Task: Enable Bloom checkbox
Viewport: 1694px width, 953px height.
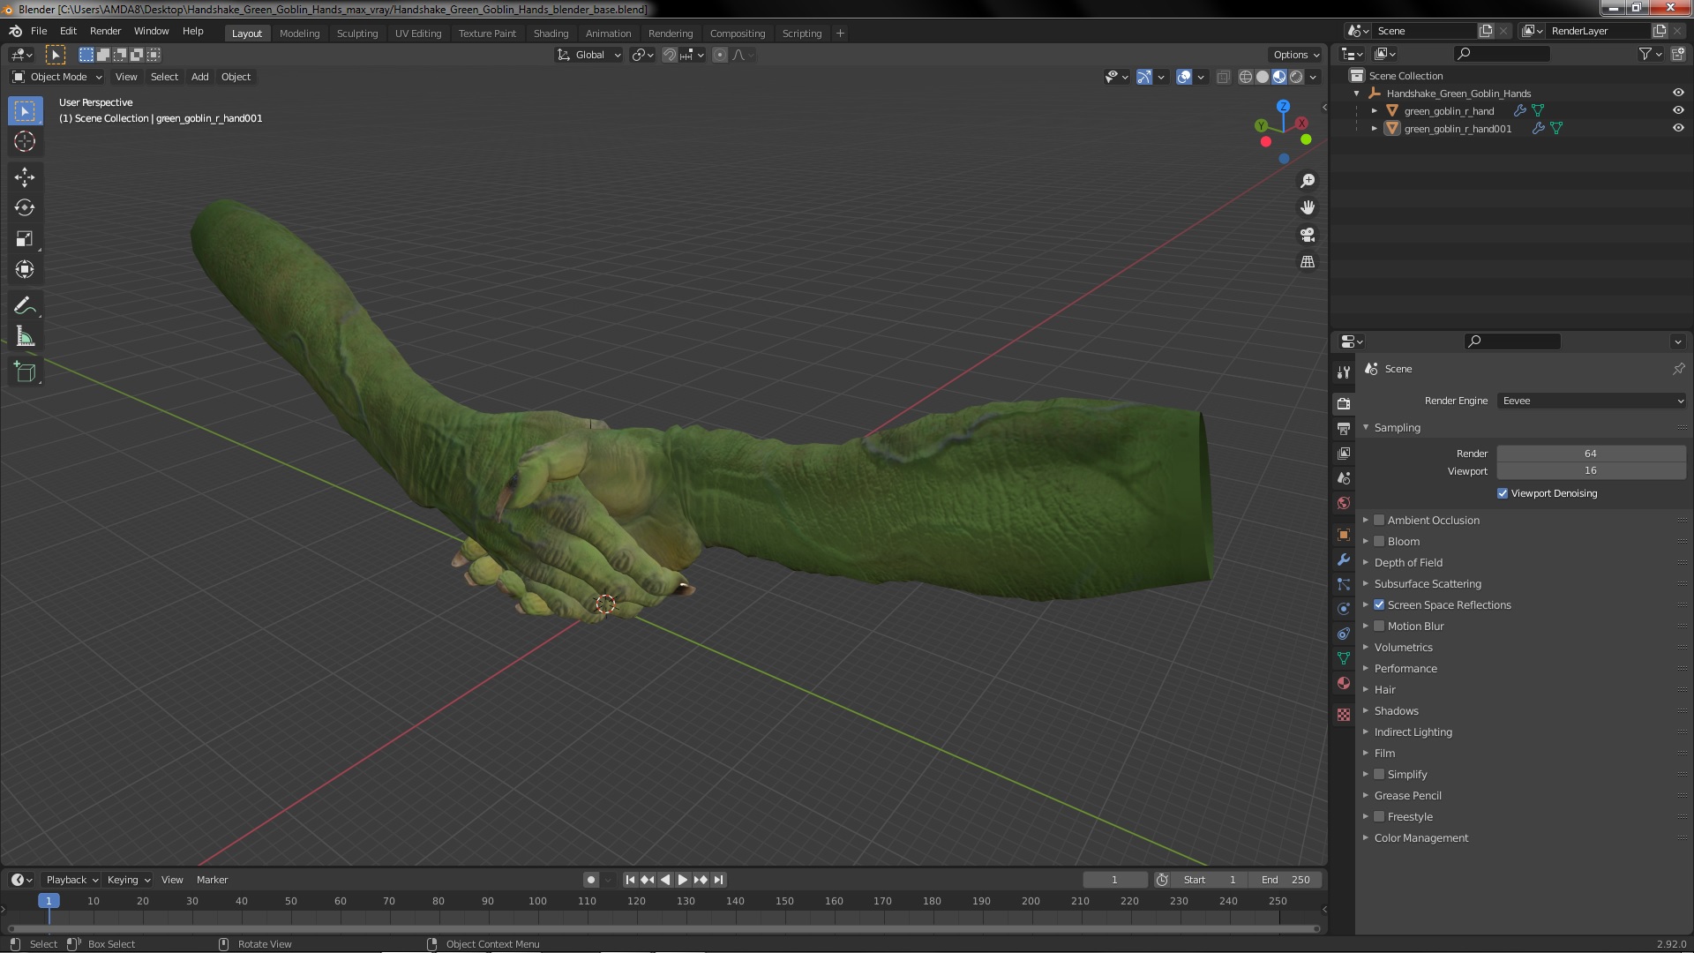Action: pyautogui.click(x=1379, y=541)
